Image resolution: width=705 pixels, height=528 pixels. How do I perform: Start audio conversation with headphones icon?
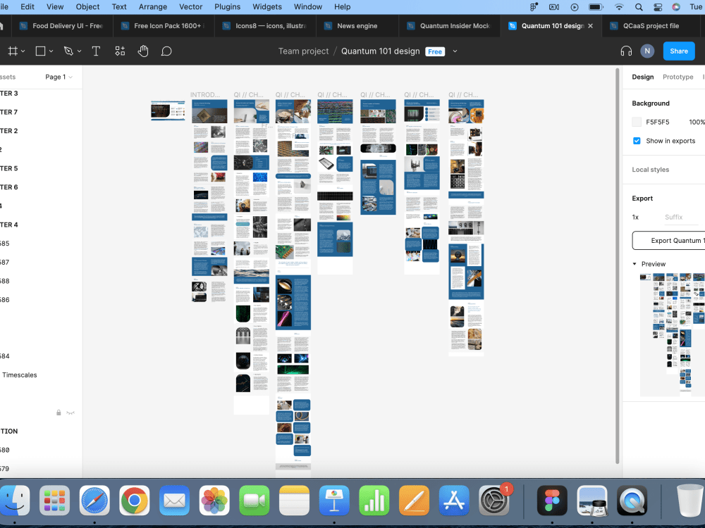click(x=626, y=51)
